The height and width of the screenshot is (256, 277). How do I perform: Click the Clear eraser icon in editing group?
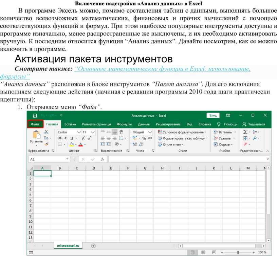pos(245,144)
